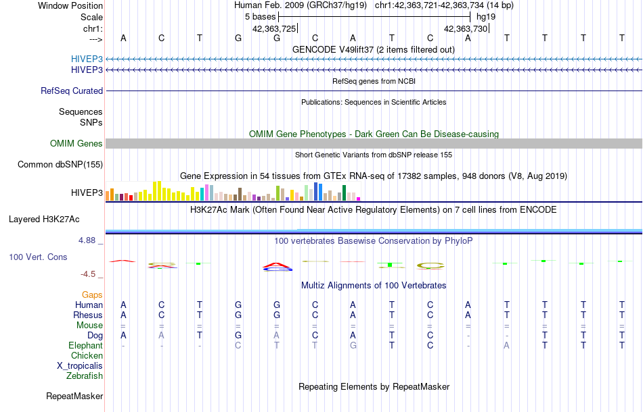Screen dimensions: 643x412
Task: Click the light-blue HIVEP3 GENCODE transcript label
Action: click(87, 59)
